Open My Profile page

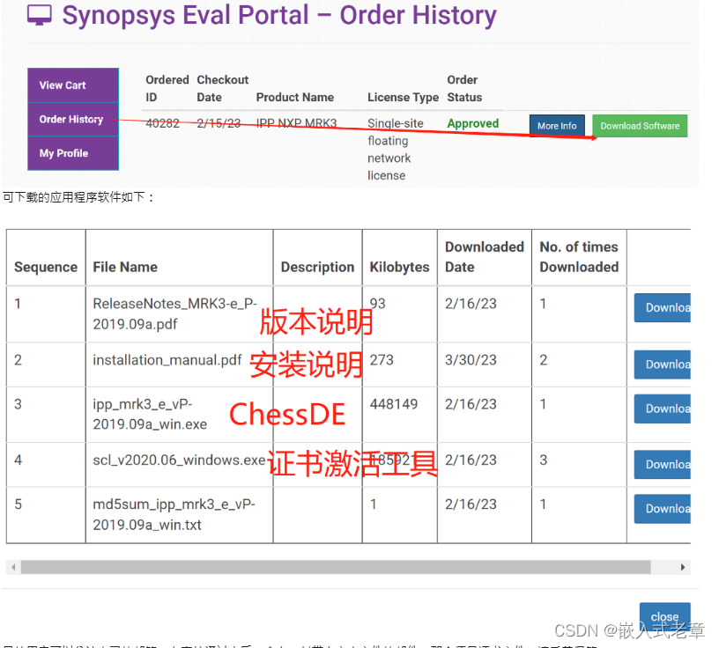click(73, 153)
